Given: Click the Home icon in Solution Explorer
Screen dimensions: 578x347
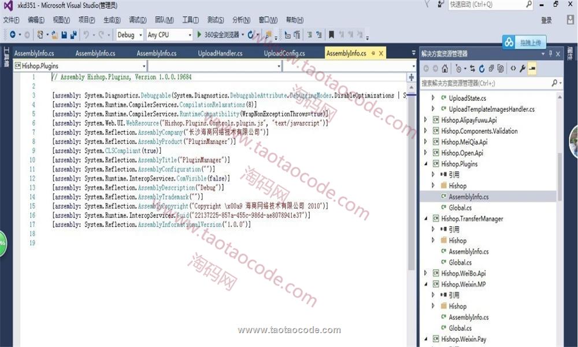Looking at the screenshot, I should pos(444,69).
